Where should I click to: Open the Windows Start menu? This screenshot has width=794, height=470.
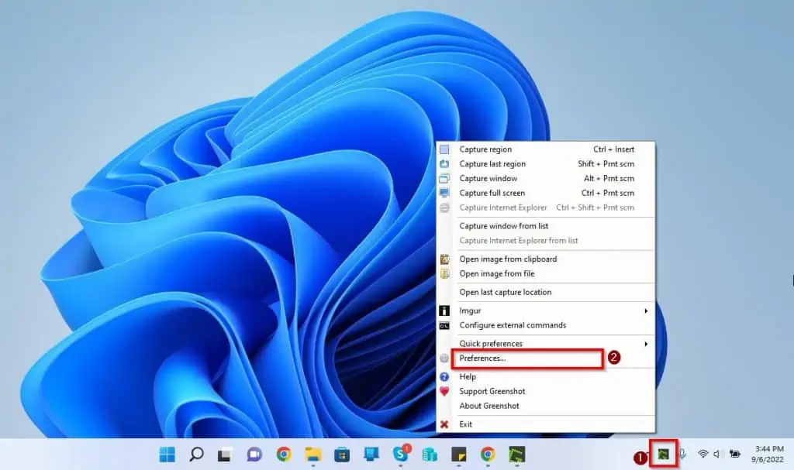point(167,454)
